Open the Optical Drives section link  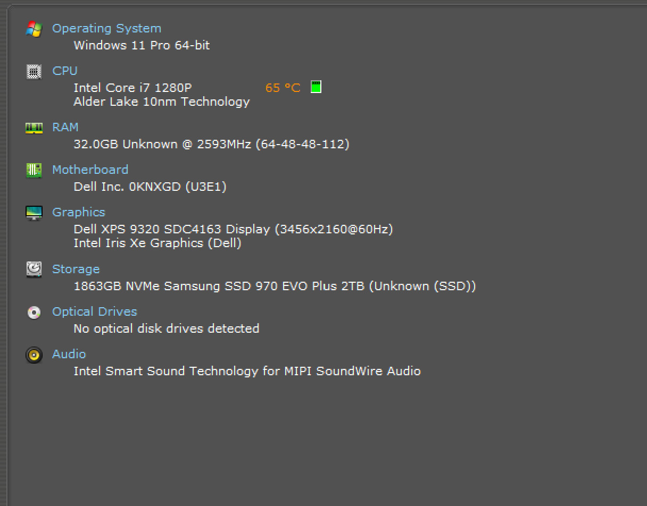[95, 311]
